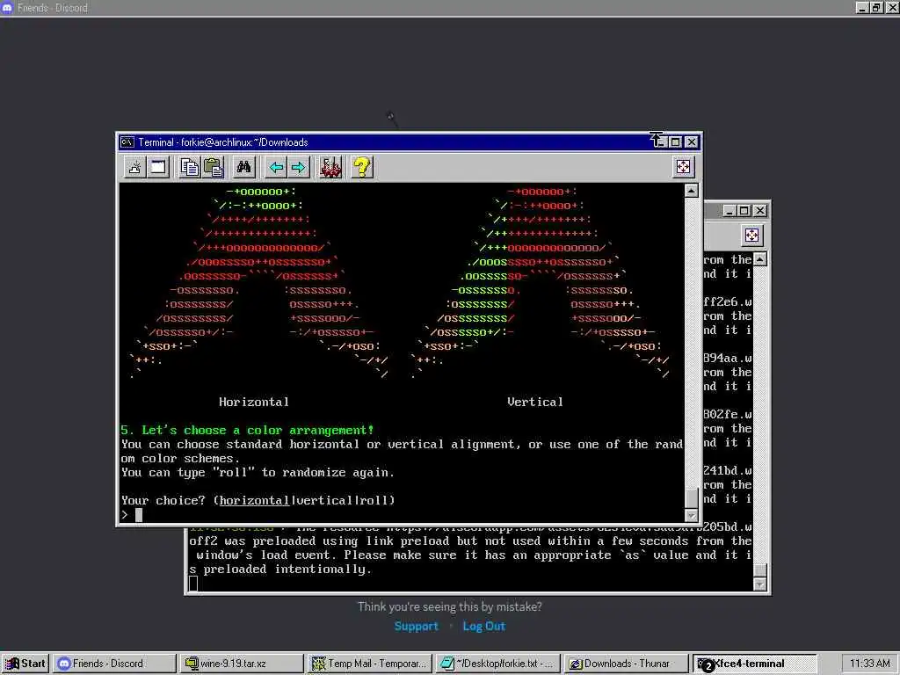Click the Log Out link
This screenshot has width=900, height=675.
point(484,626)
